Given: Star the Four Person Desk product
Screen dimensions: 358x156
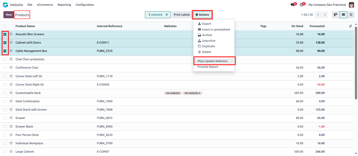Looking at the screenshot, I should pyautogui.click(x=11, y=135).
